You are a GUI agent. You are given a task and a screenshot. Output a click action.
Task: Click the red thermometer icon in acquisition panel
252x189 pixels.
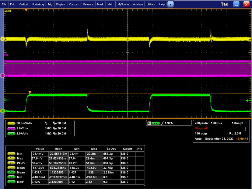pyautogui.click(x=245, y=129)
